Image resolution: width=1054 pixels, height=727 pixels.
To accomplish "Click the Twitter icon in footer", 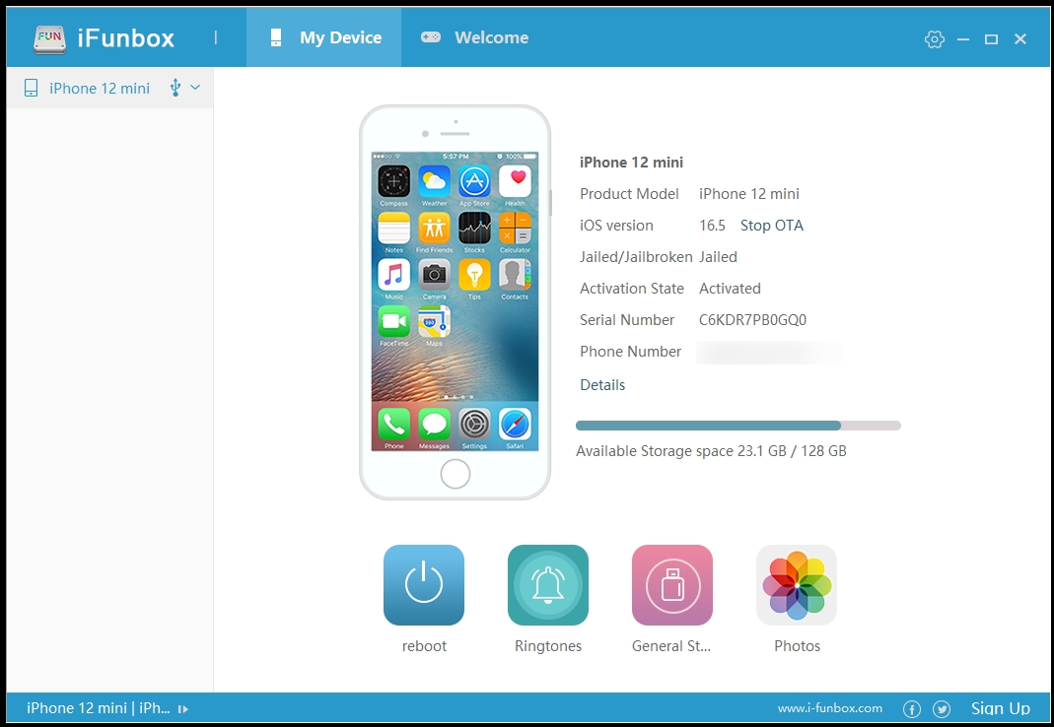I will 941,709.
